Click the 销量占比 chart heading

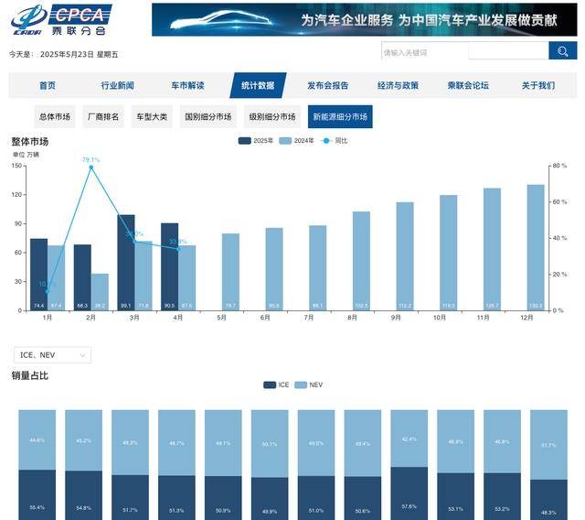(x=30, y=375)
